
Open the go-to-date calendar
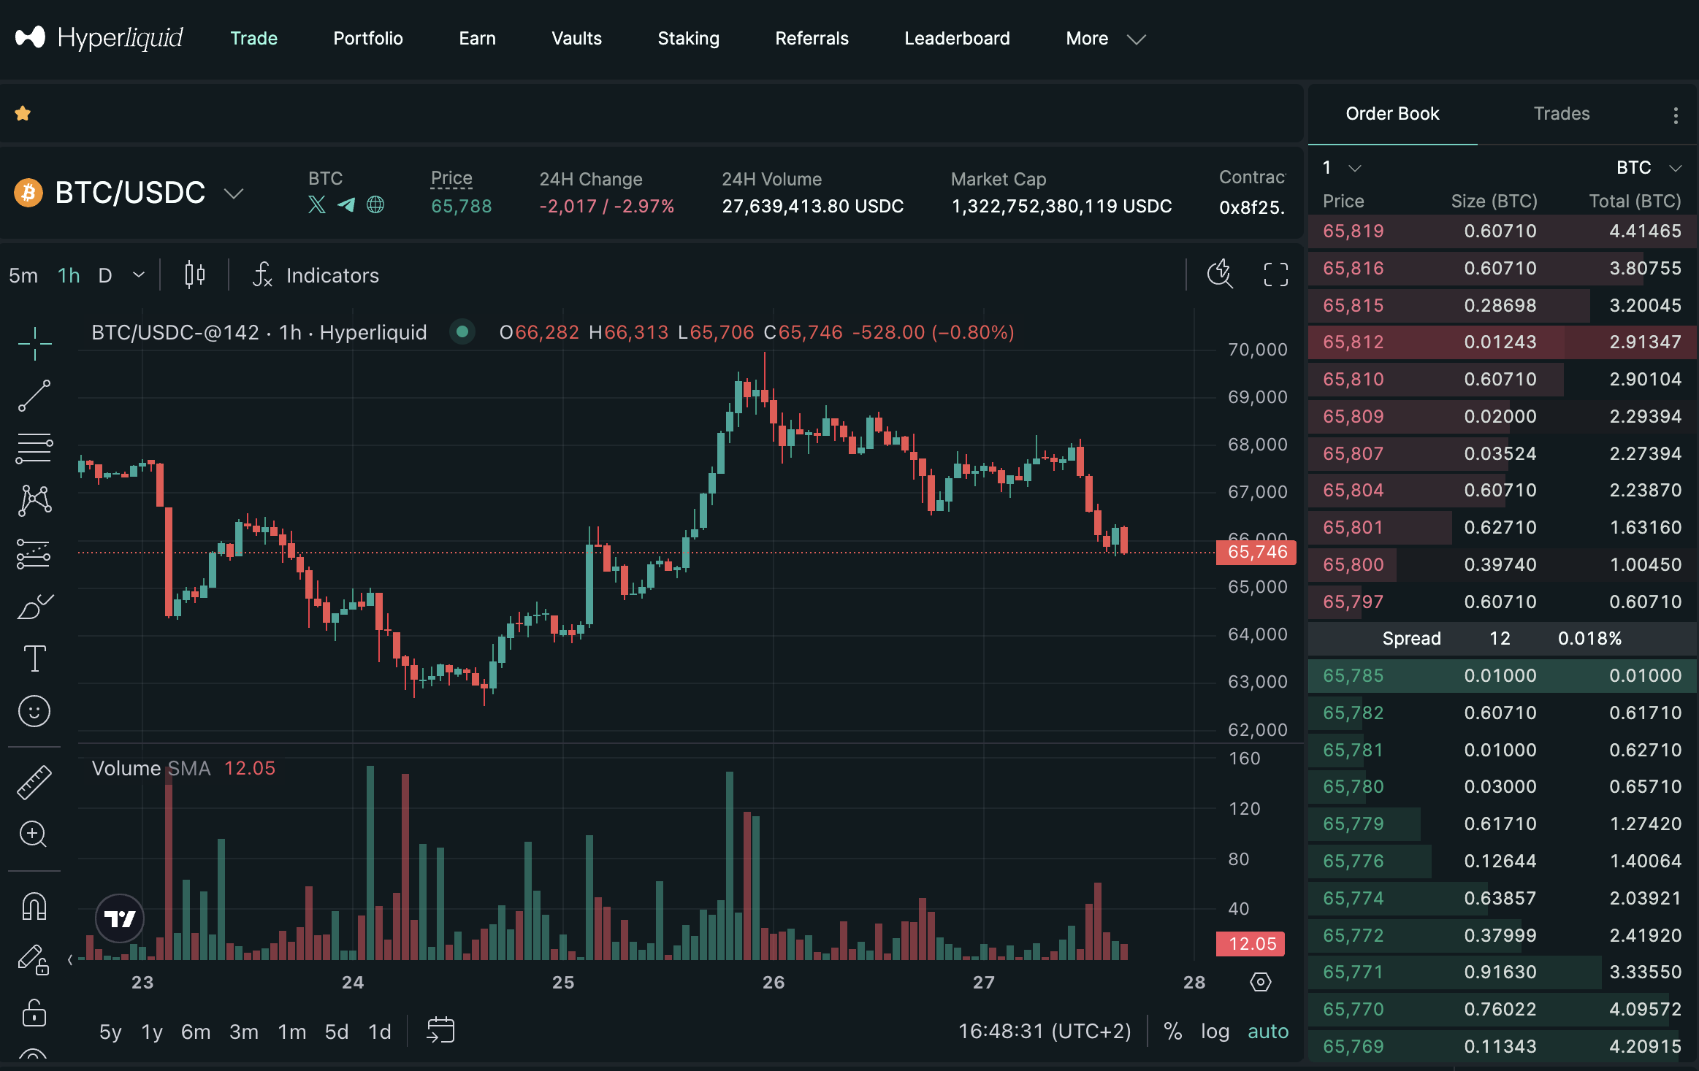440,1031
